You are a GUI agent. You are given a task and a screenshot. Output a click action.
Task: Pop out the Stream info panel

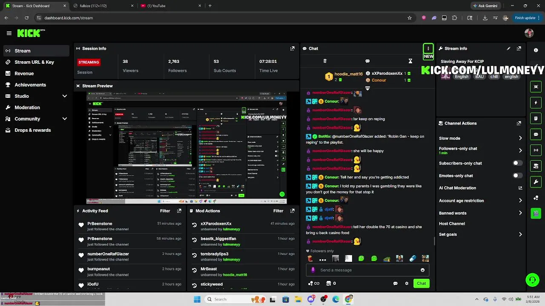click(519, 48)
